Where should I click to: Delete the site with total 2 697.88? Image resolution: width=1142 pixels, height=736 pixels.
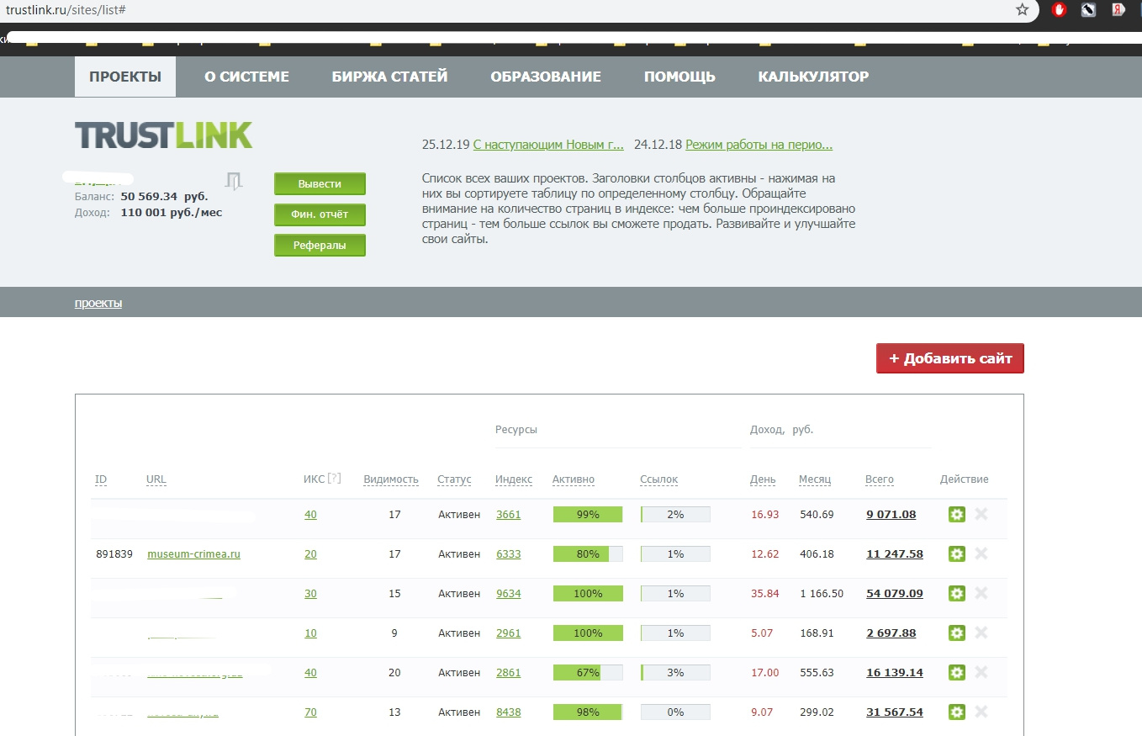981,633
